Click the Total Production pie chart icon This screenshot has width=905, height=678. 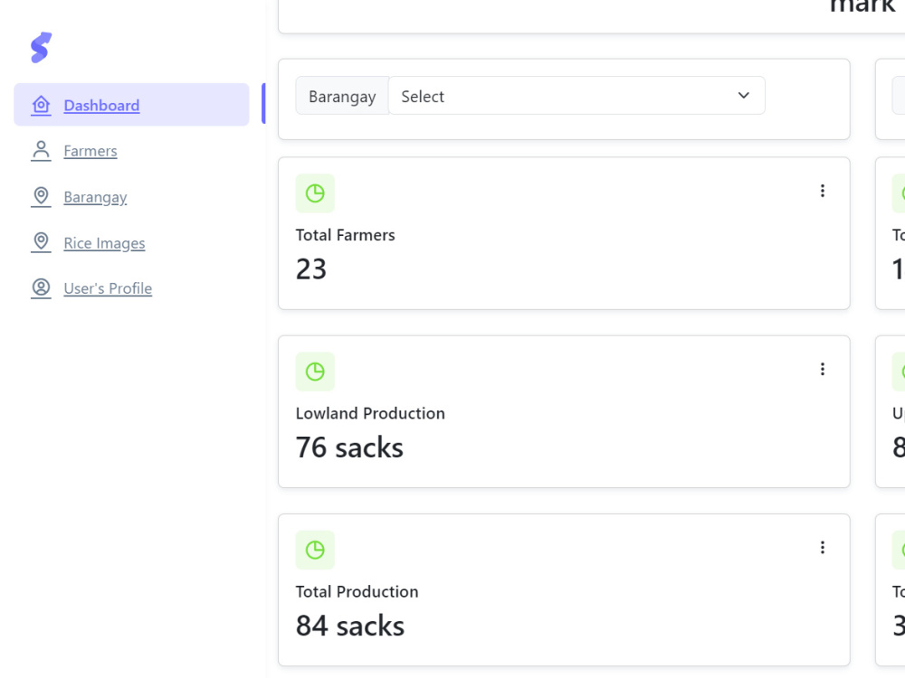(315, 550)
